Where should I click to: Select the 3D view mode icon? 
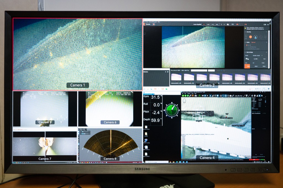click(x=202, y=96)
